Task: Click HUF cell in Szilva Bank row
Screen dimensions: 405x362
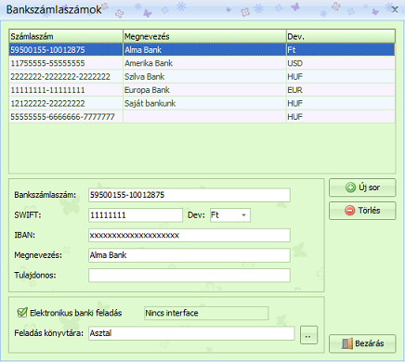Action: pyautogui.click(x=341, y=77)
